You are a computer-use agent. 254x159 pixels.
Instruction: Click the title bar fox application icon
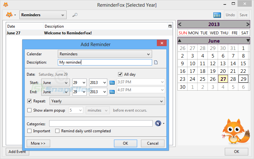pos(6,5)
